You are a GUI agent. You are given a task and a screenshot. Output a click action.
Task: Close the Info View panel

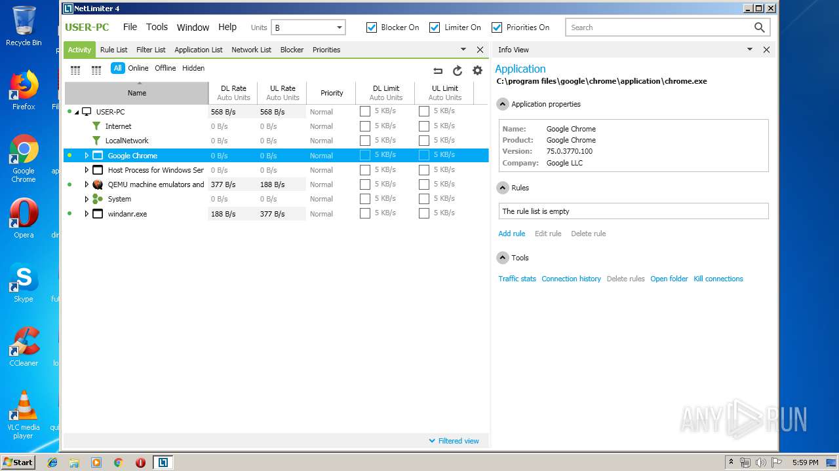pos(766,50)
